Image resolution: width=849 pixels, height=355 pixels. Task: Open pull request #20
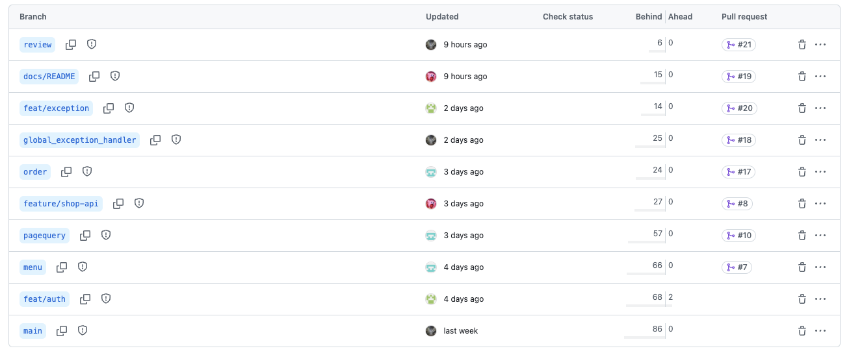[739, 108]
